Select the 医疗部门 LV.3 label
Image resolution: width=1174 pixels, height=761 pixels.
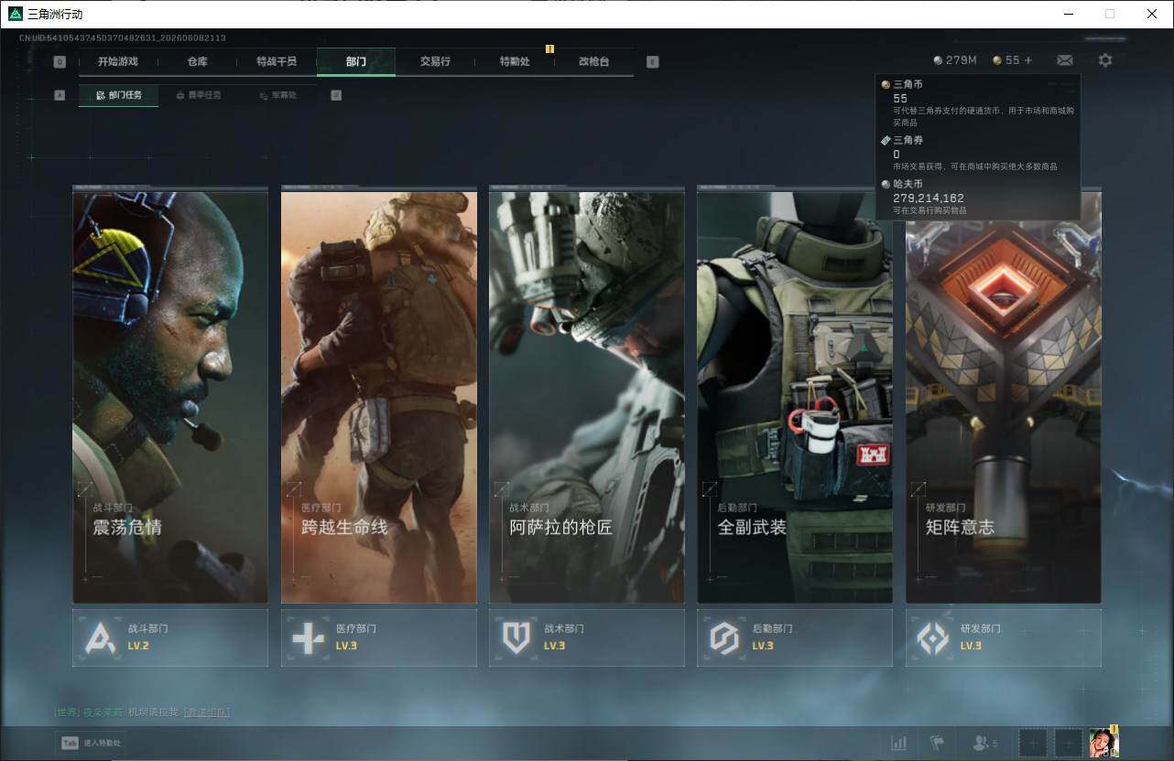point(346,646)
